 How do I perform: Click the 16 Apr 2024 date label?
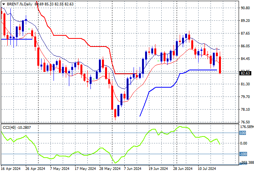10,168
